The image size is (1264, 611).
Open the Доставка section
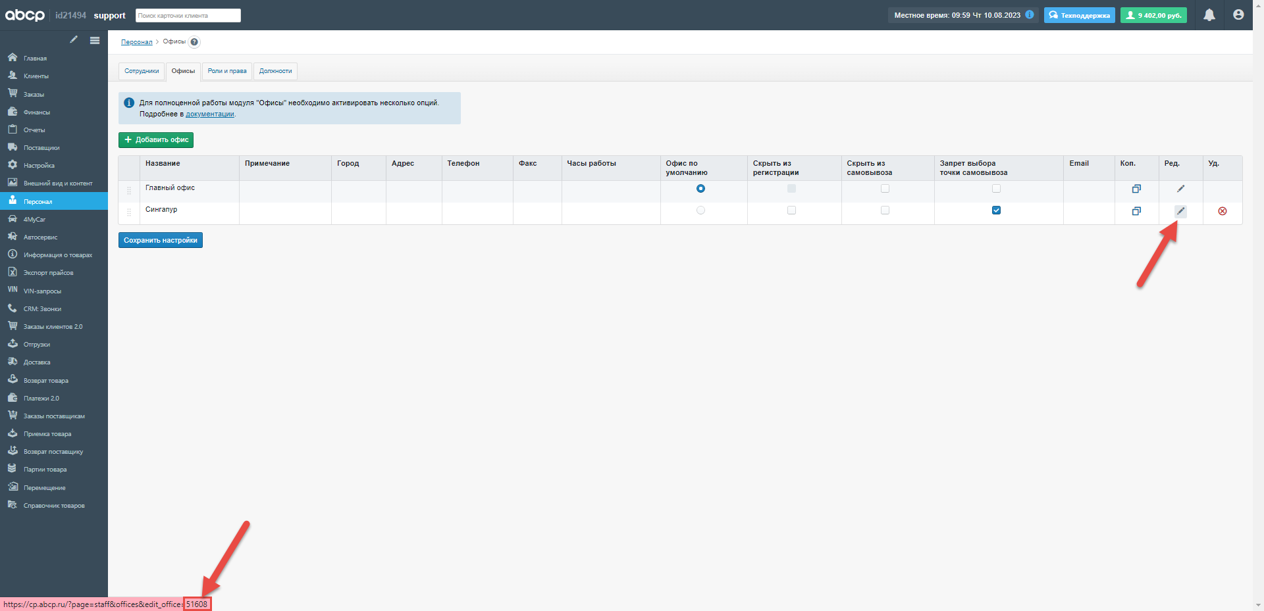point(54,362)
